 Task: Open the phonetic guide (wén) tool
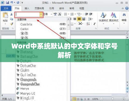tap(55, 14)
